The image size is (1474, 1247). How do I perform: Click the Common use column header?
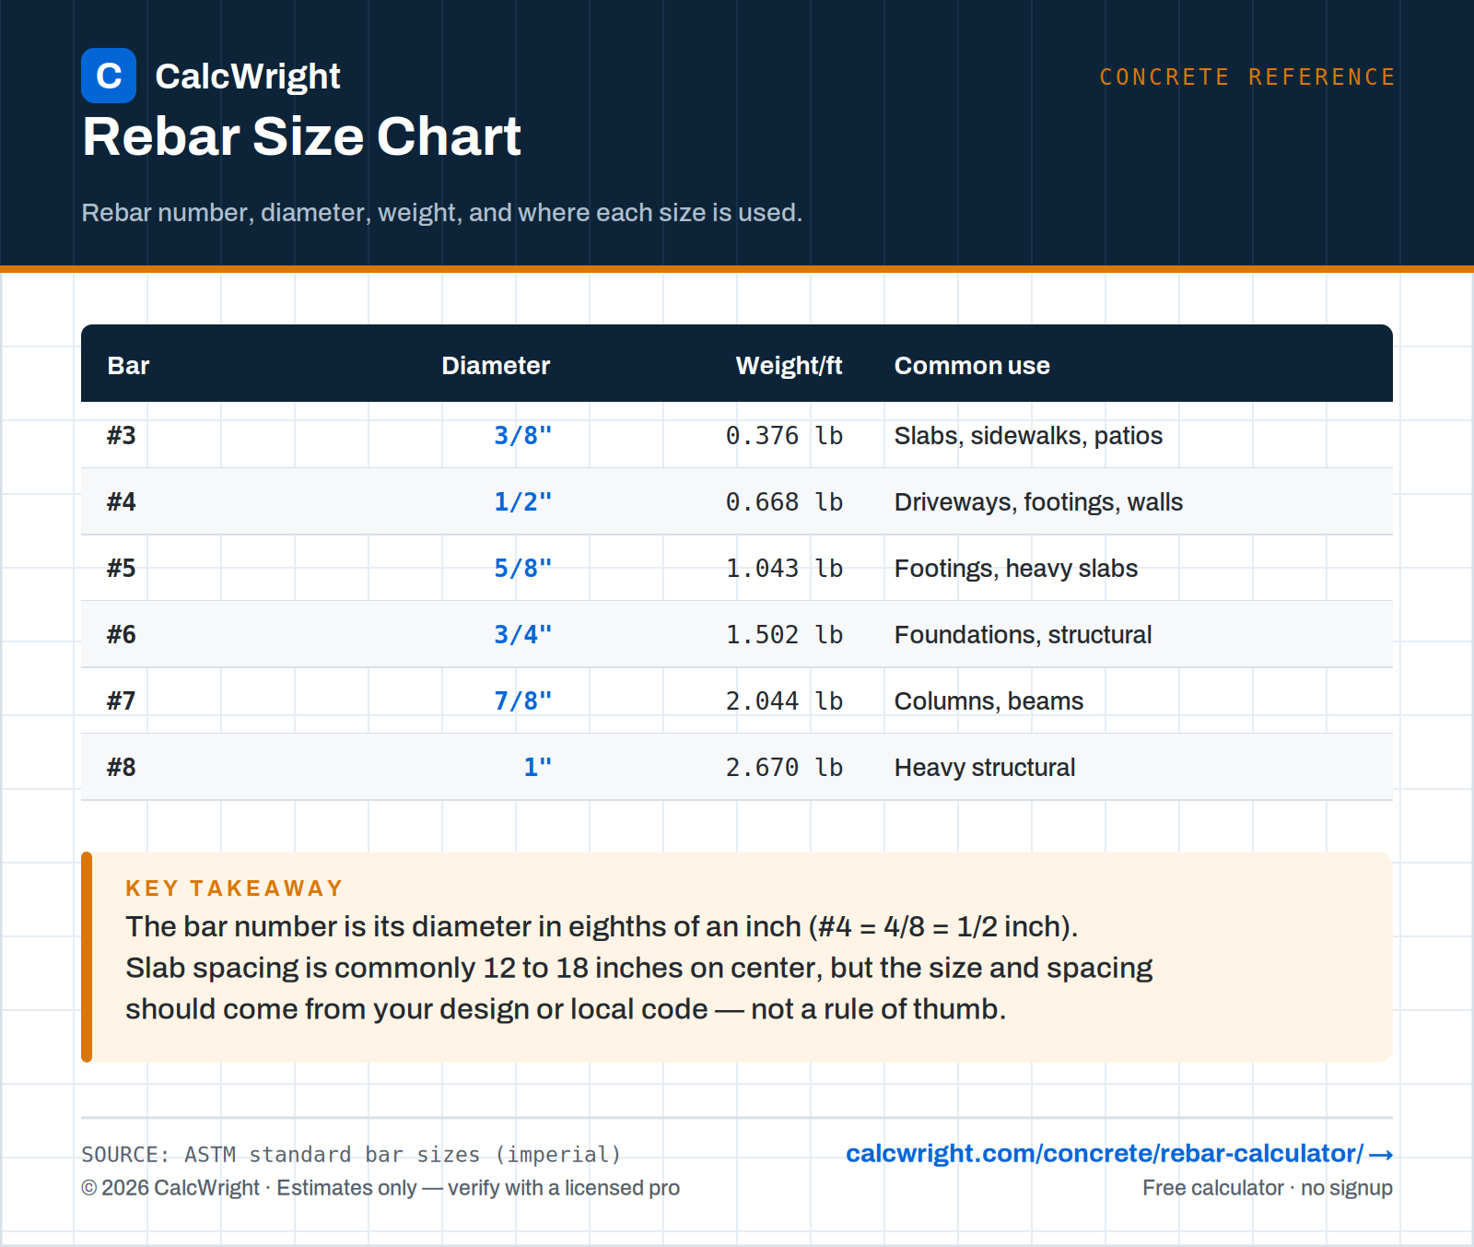pyautogui.click(x=972, y=366)
